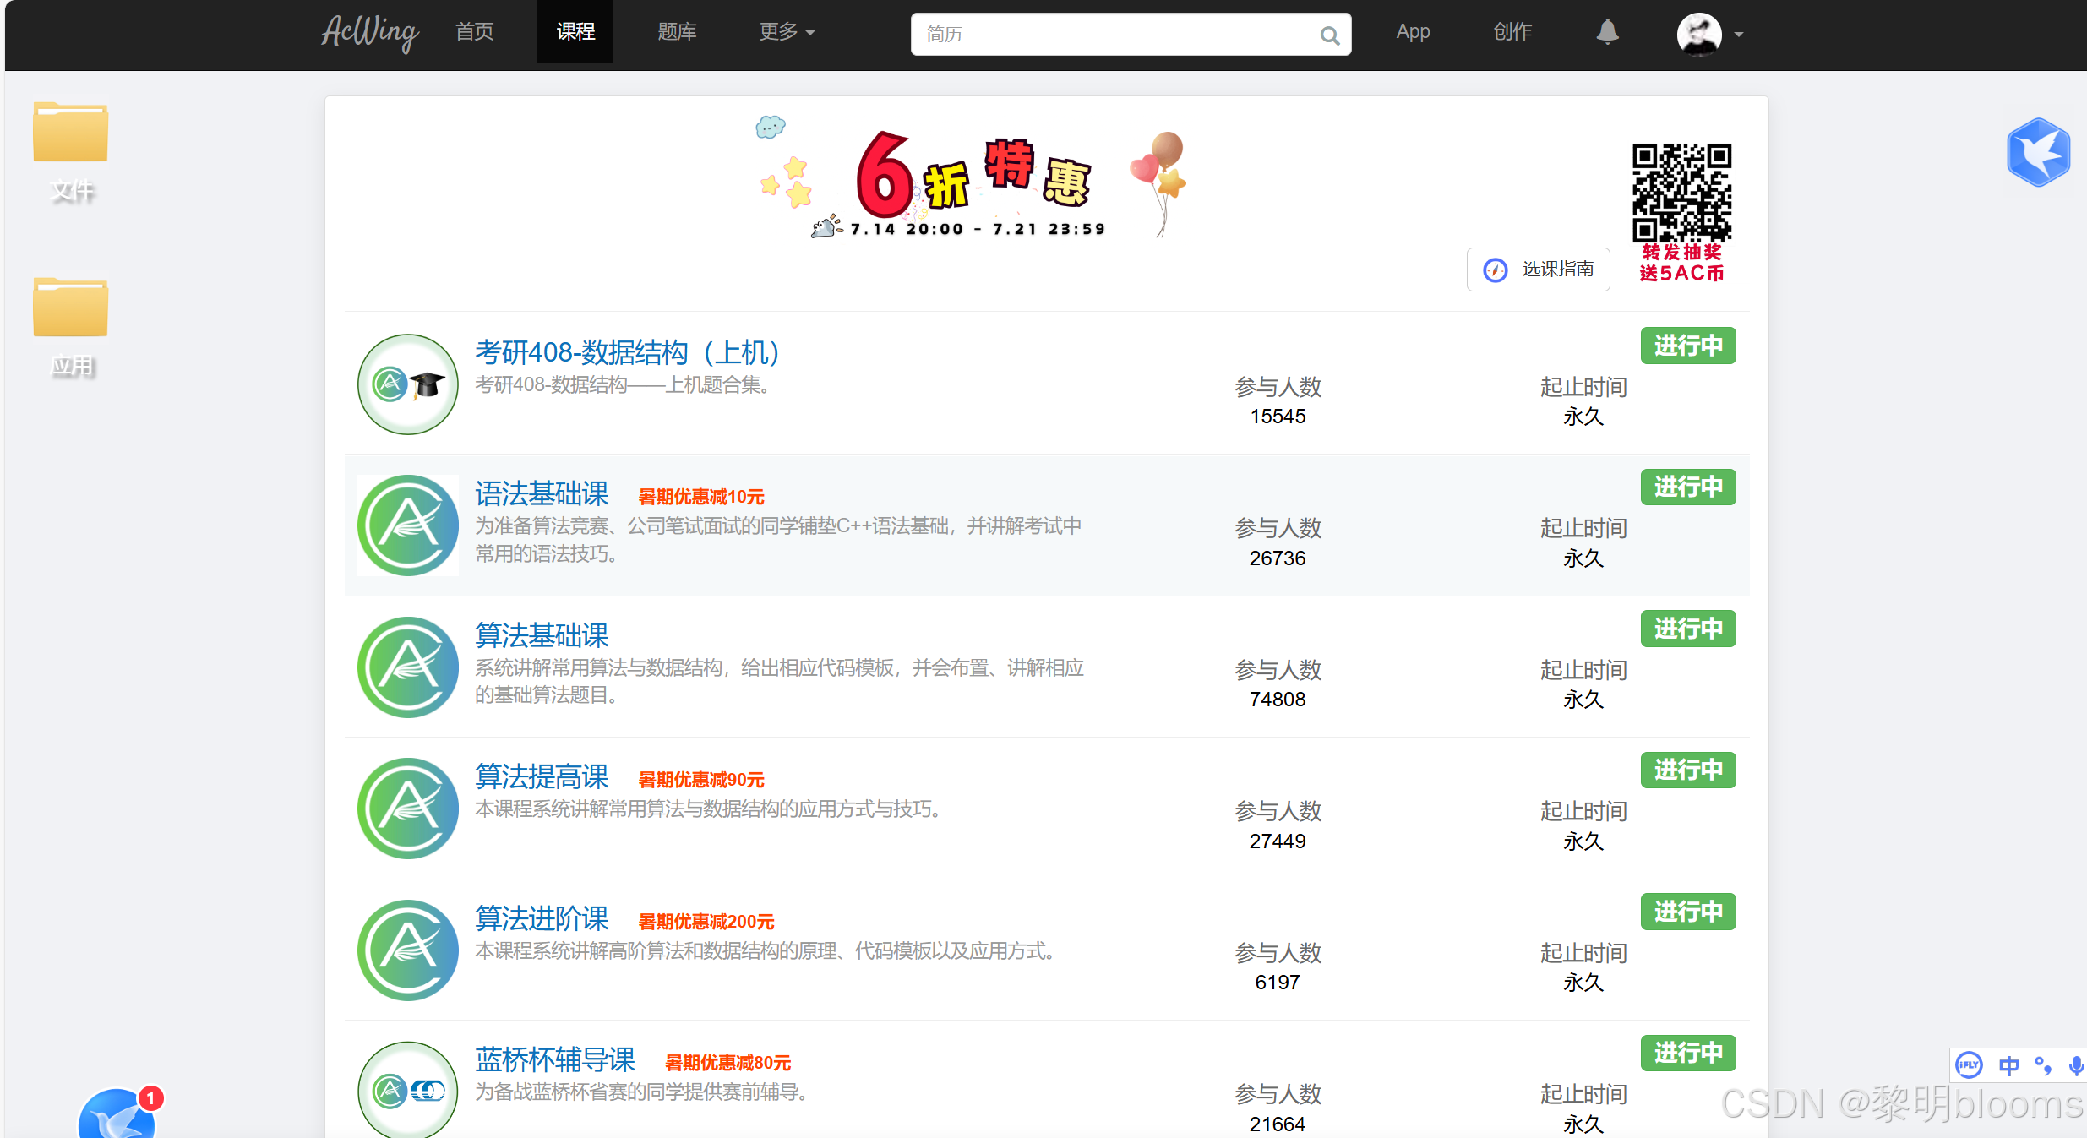
Task: Click the QR code image
Action: click(1681, 193)
